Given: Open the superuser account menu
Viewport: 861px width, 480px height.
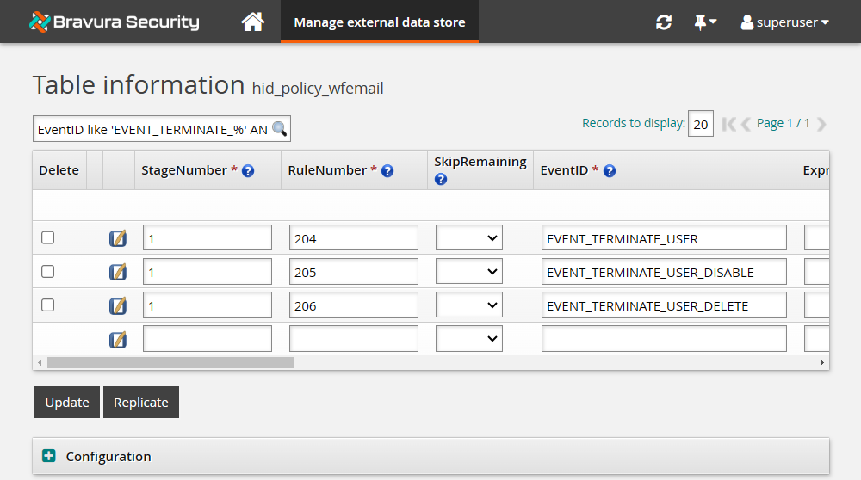Looking at the screenshot, I should pos(784,22).
